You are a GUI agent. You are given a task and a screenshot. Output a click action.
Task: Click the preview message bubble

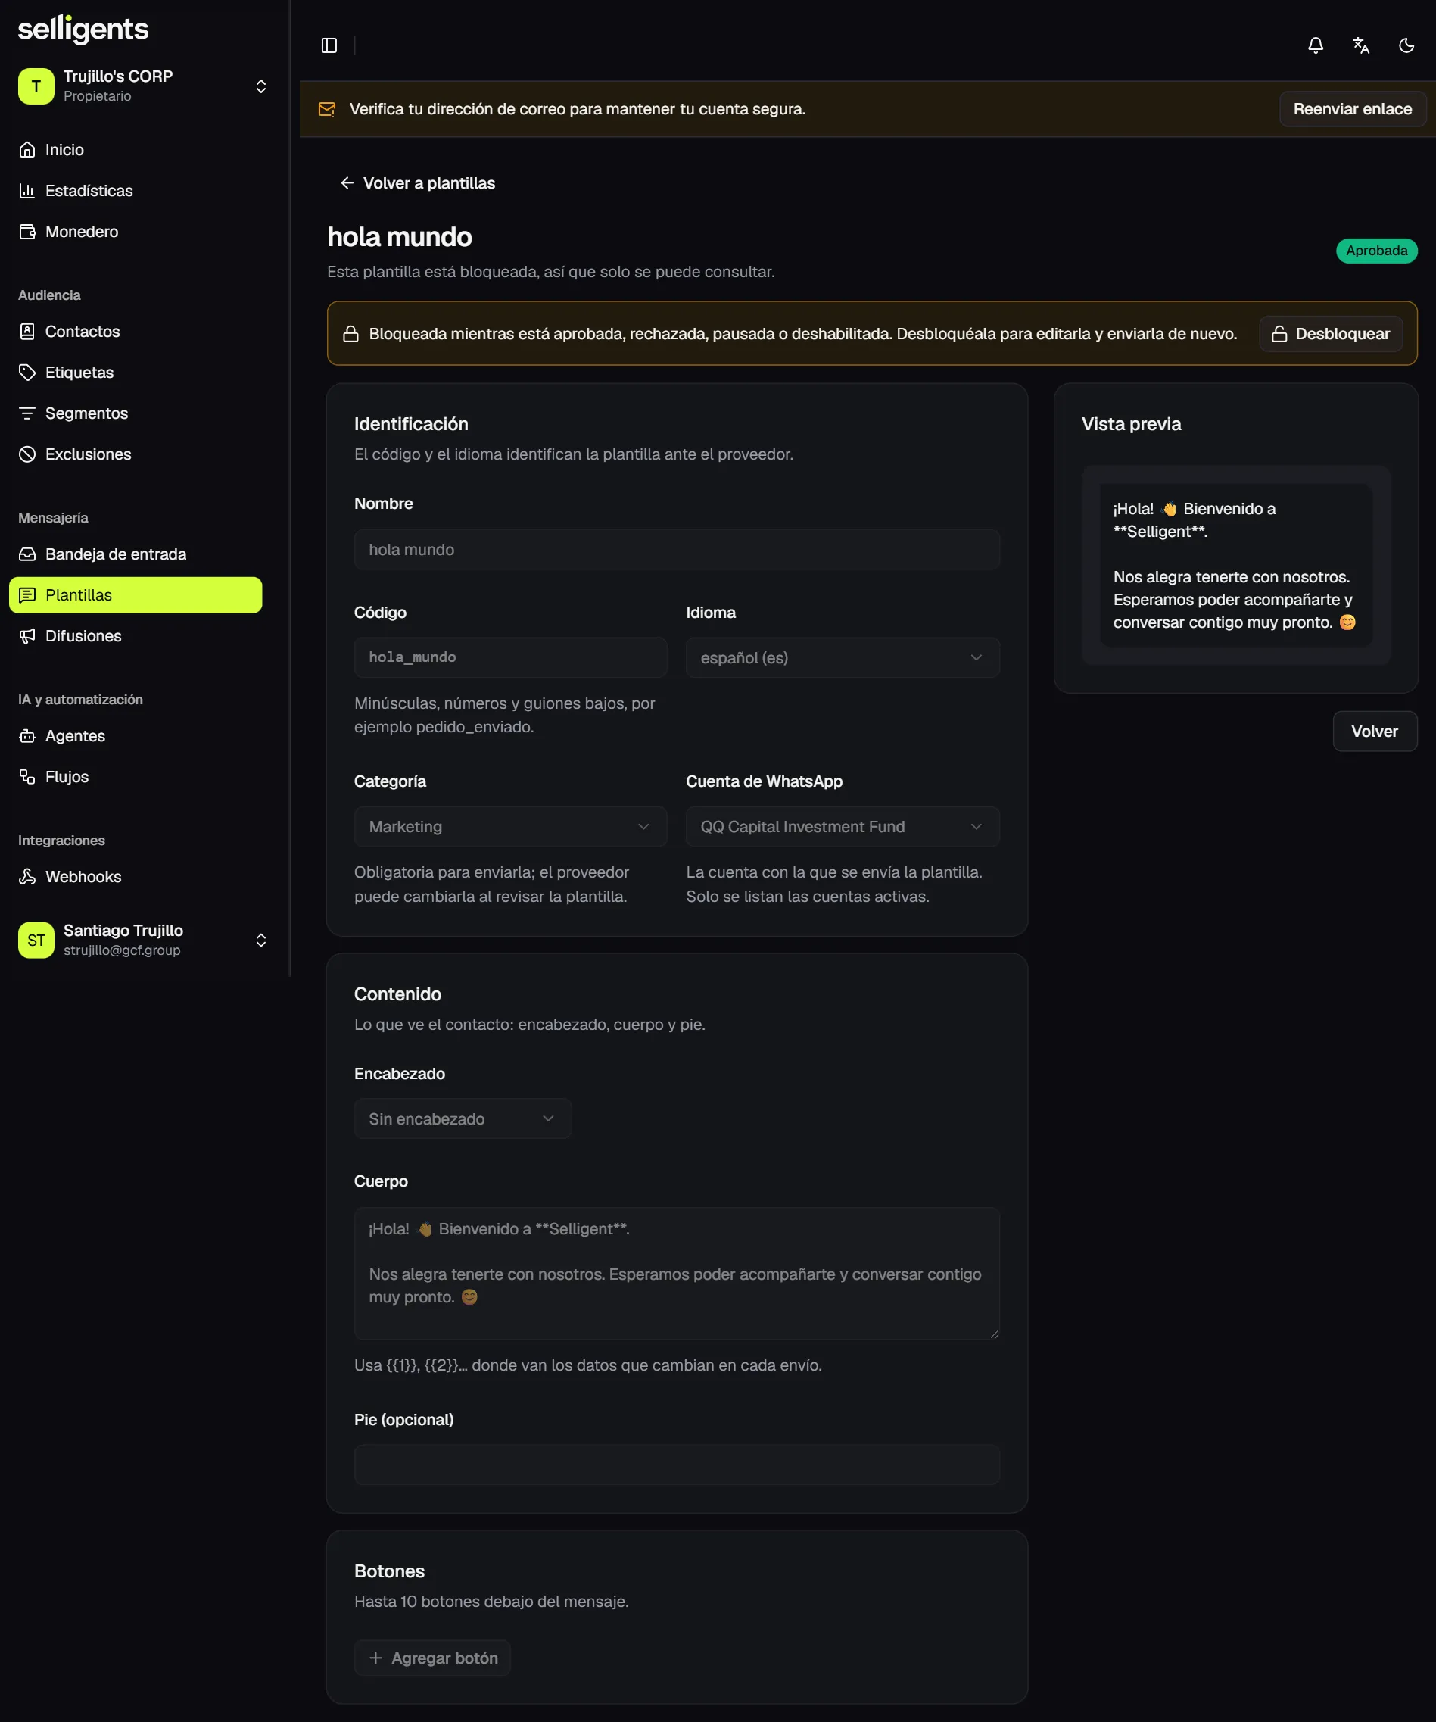1235,566
